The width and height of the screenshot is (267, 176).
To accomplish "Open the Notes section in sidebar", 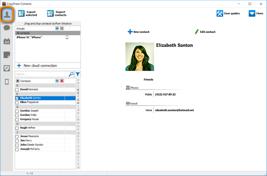I will pyautogui.click(x=7, y=55).
